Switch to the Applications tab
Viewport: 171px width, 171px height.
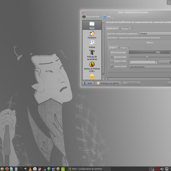(112, 29)
